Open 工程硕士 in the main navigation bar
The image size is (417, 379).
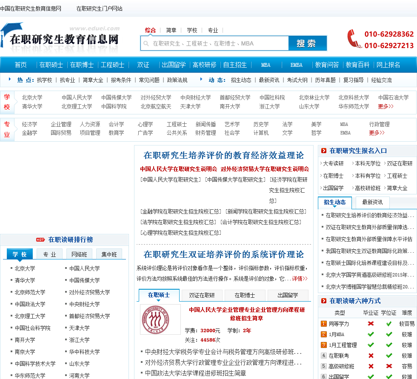tap(112, 65)
